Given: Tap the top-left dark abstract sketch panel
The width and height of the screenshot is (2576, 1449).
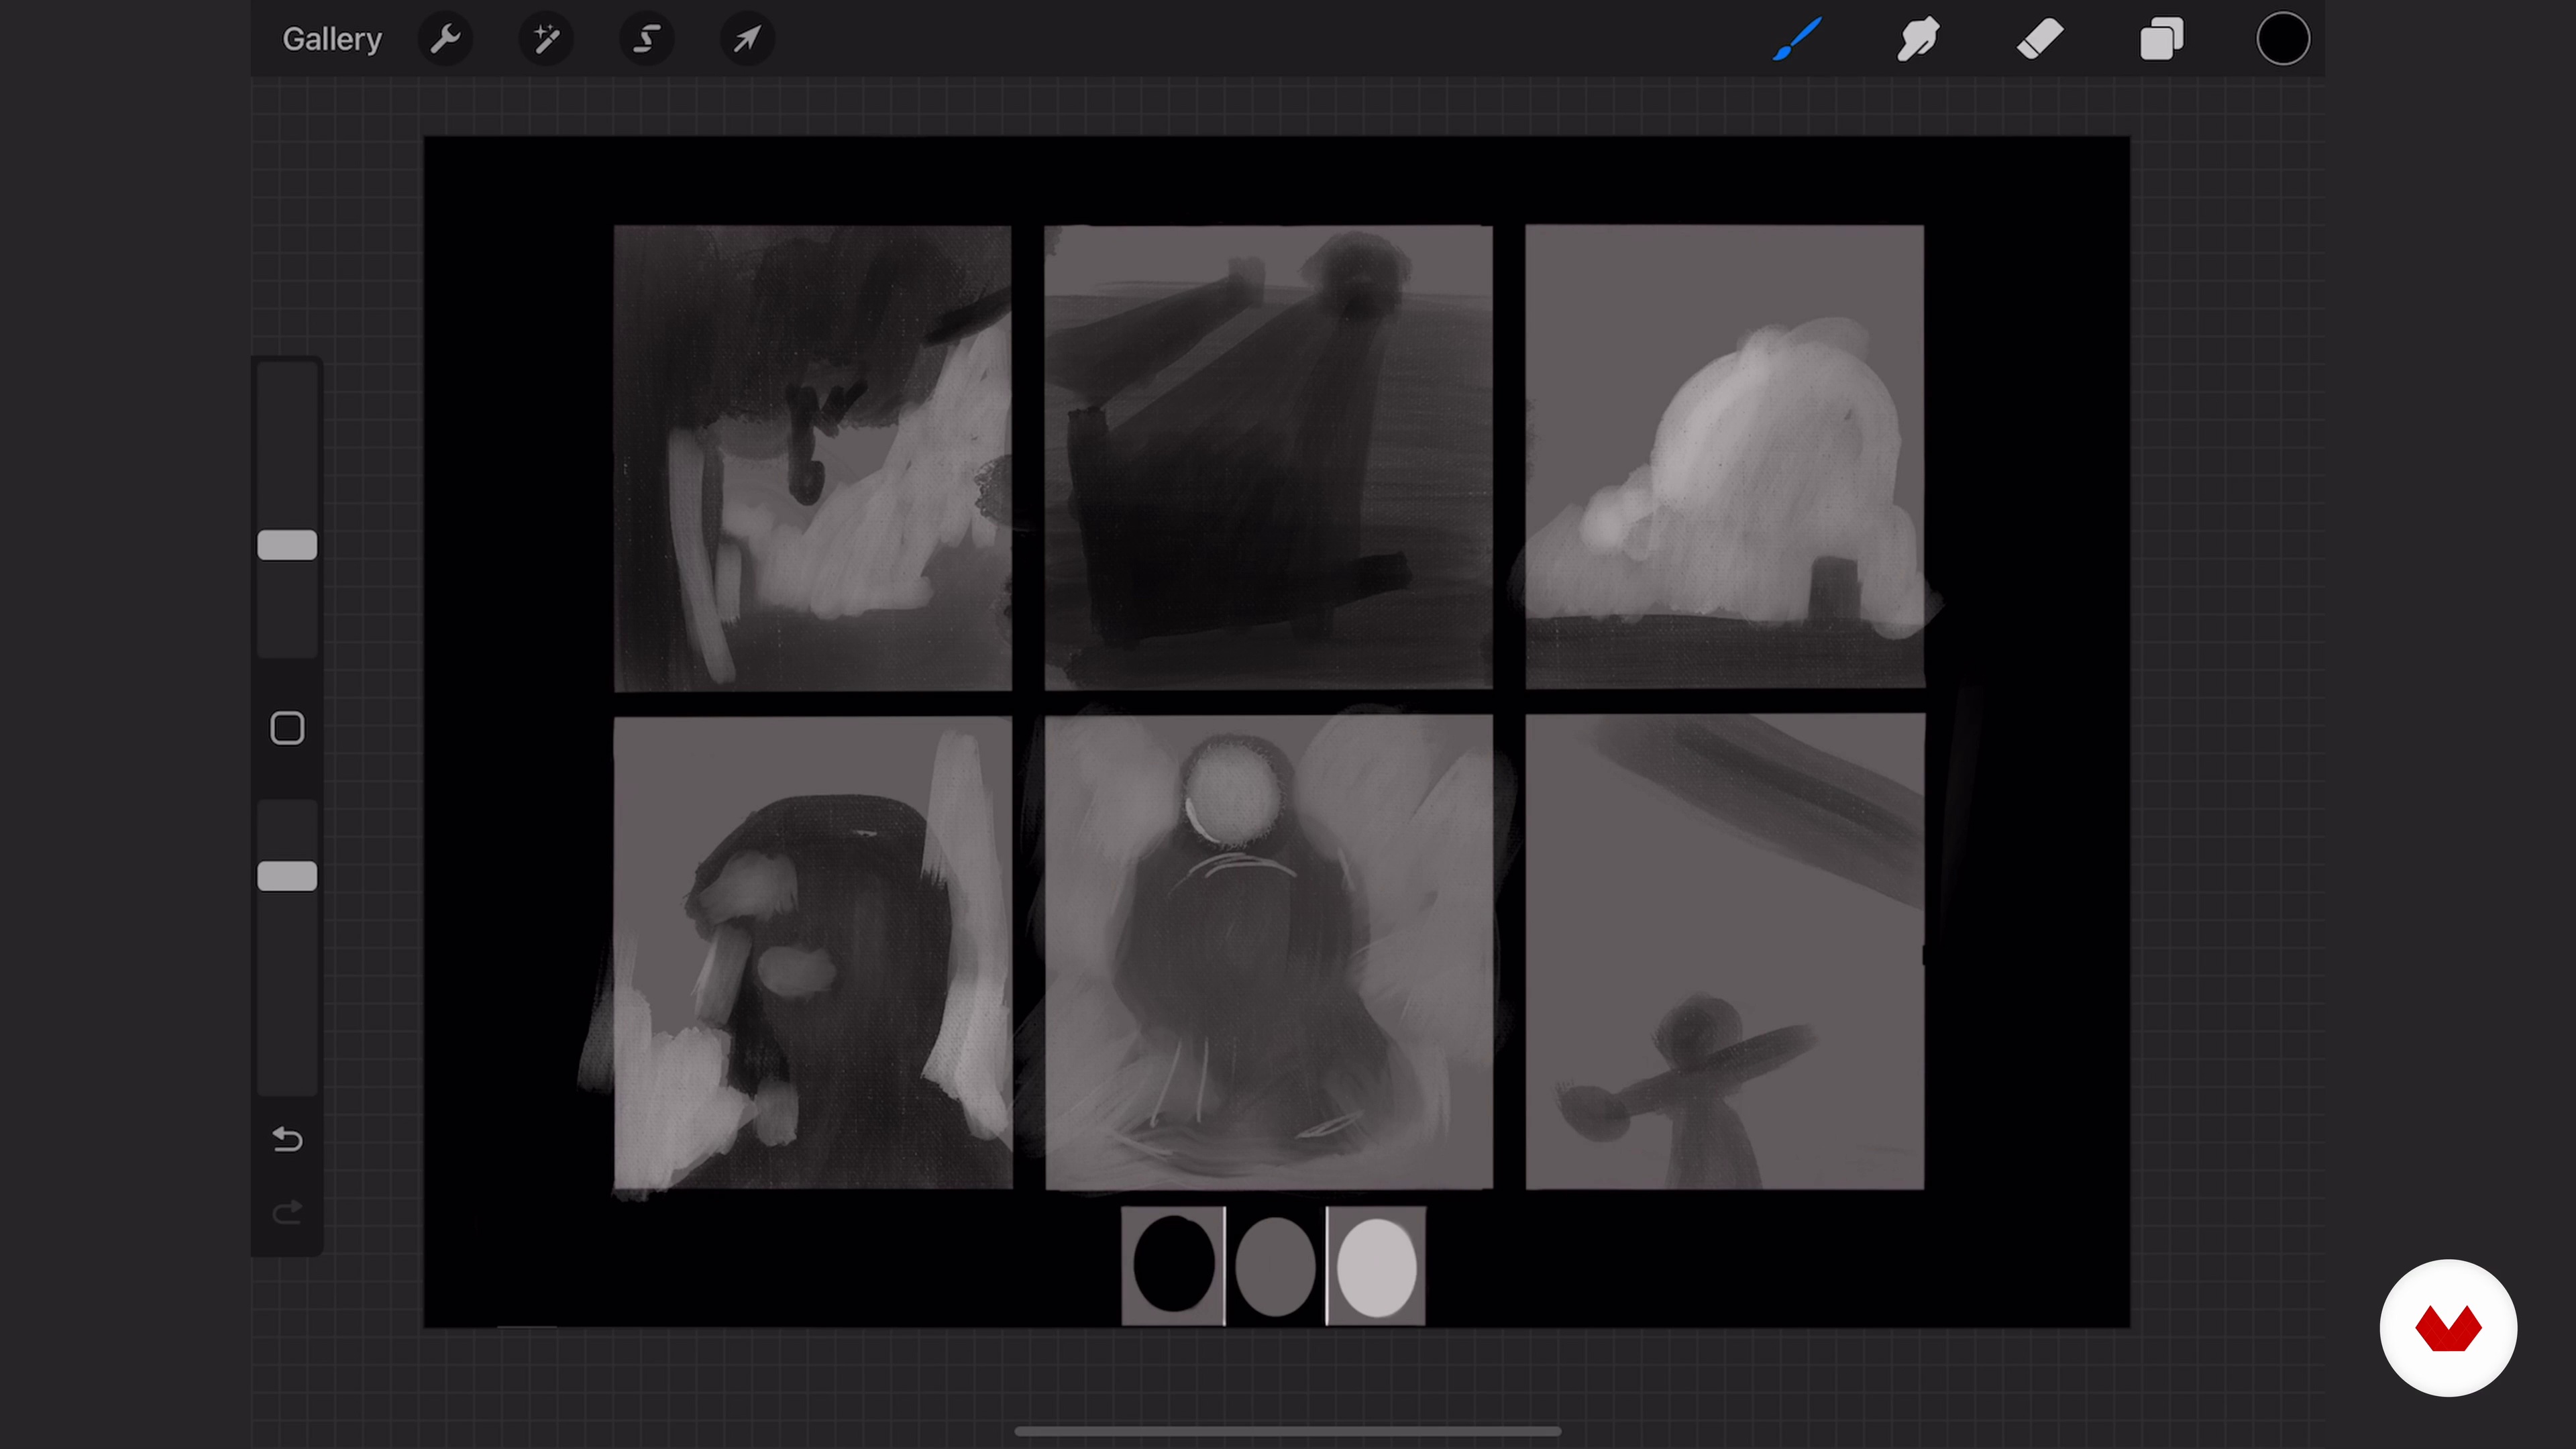Looking at the screenshot, I should pos(812,458).
